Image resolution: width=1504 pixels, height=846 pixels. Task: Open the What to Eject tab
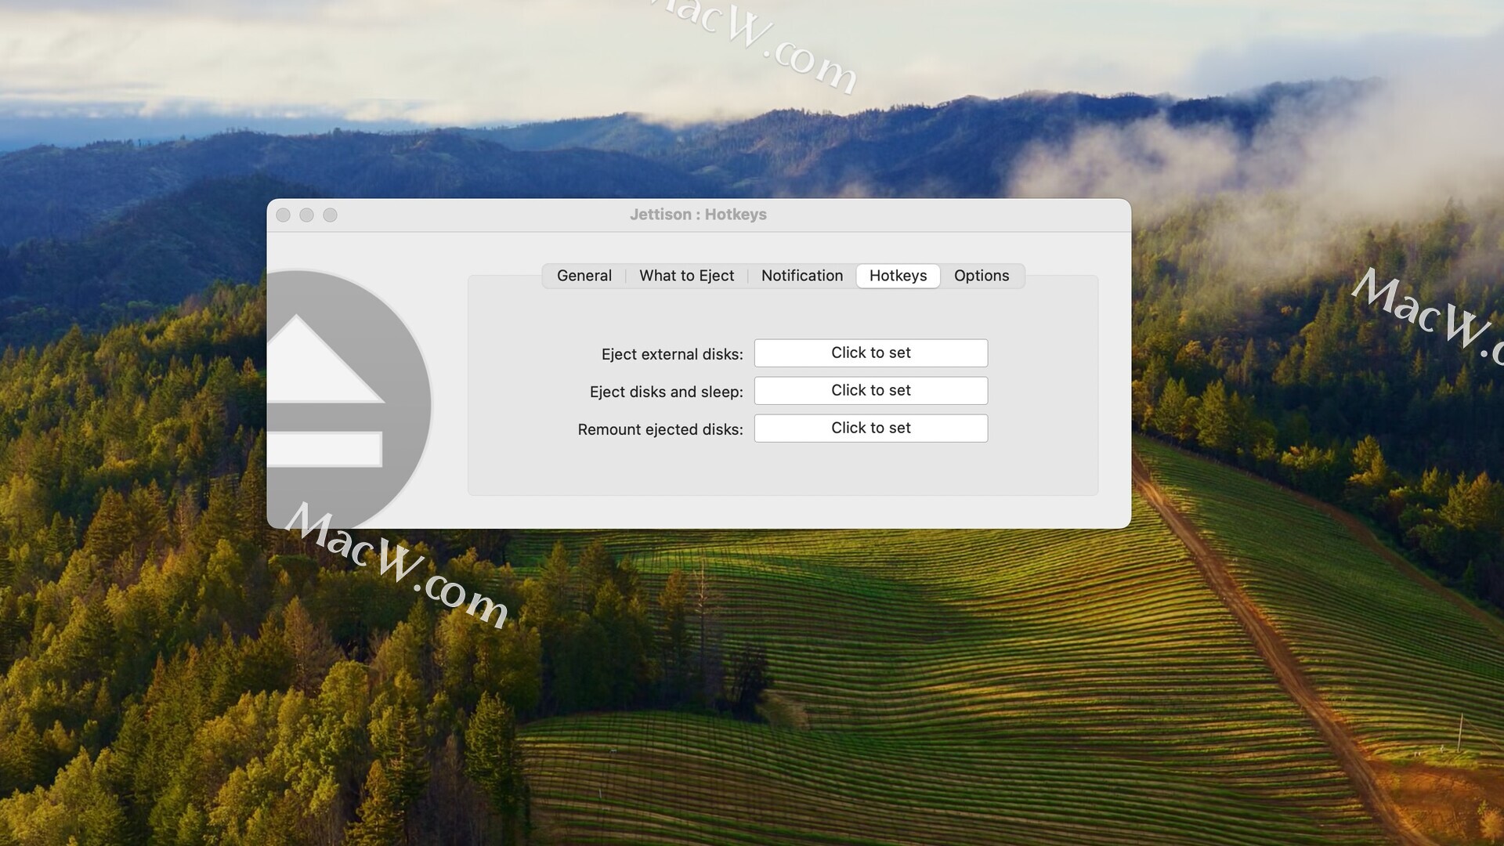point(686,276)
